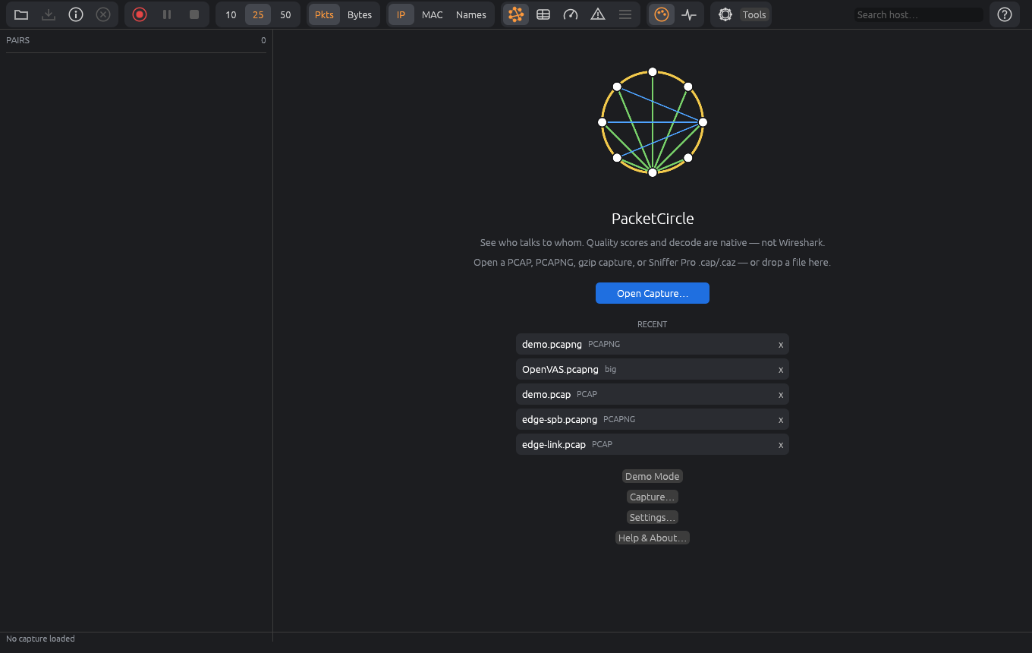Select Names display mode
This screenshot has width=1032, height=653.
tap(471, 14)
